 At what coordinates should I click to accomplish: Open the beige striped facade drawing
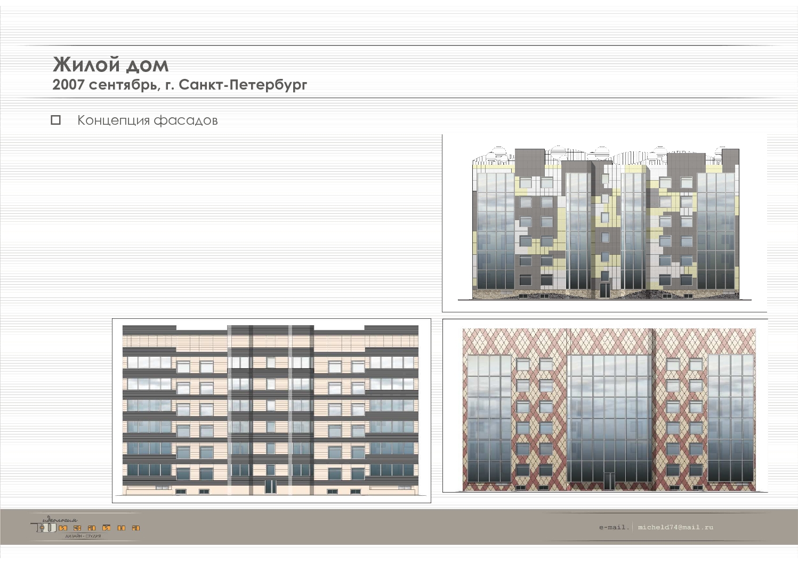271,410
